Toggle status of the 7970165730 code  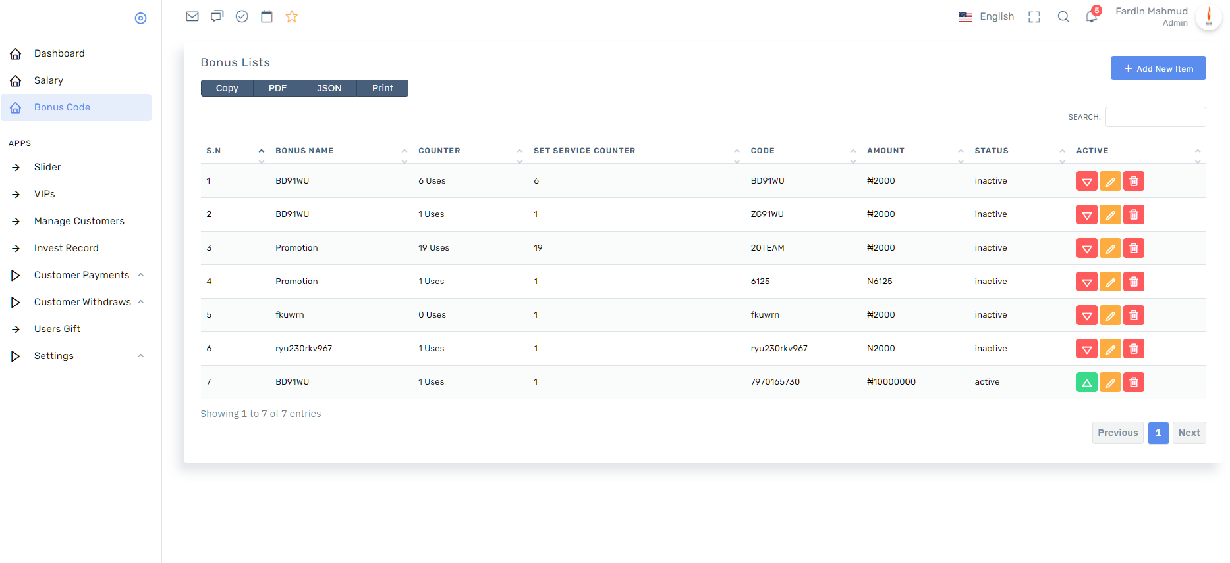pos(1086,382)
